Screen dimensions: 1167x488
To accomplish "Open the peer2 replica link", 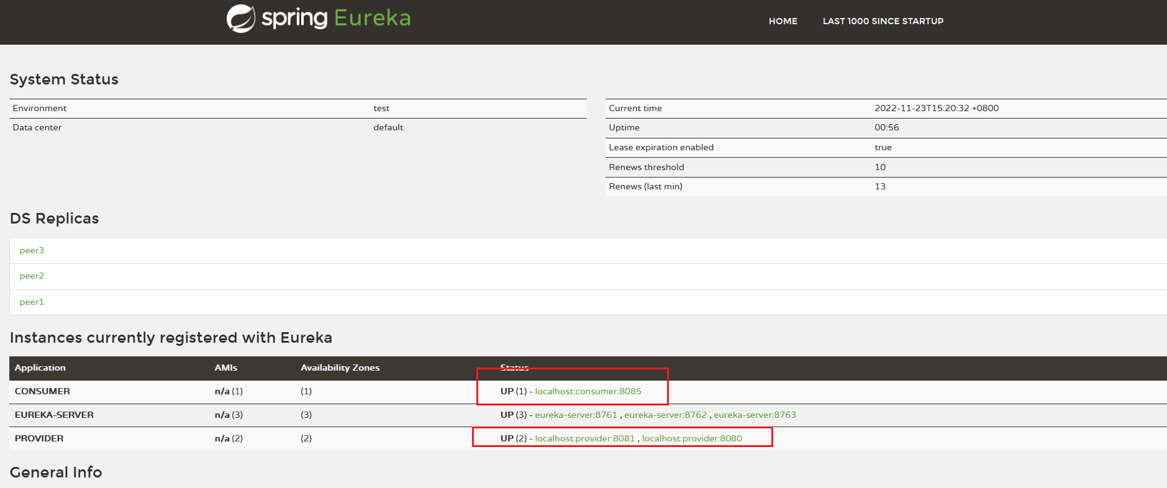I will pyautogui.click(x=32, y=276).
